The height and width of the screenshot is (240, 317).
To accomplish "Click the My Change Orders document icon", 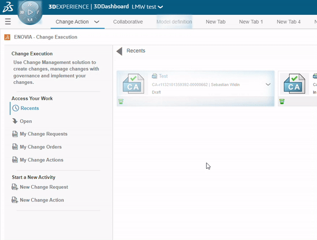I will pos(15,147).
